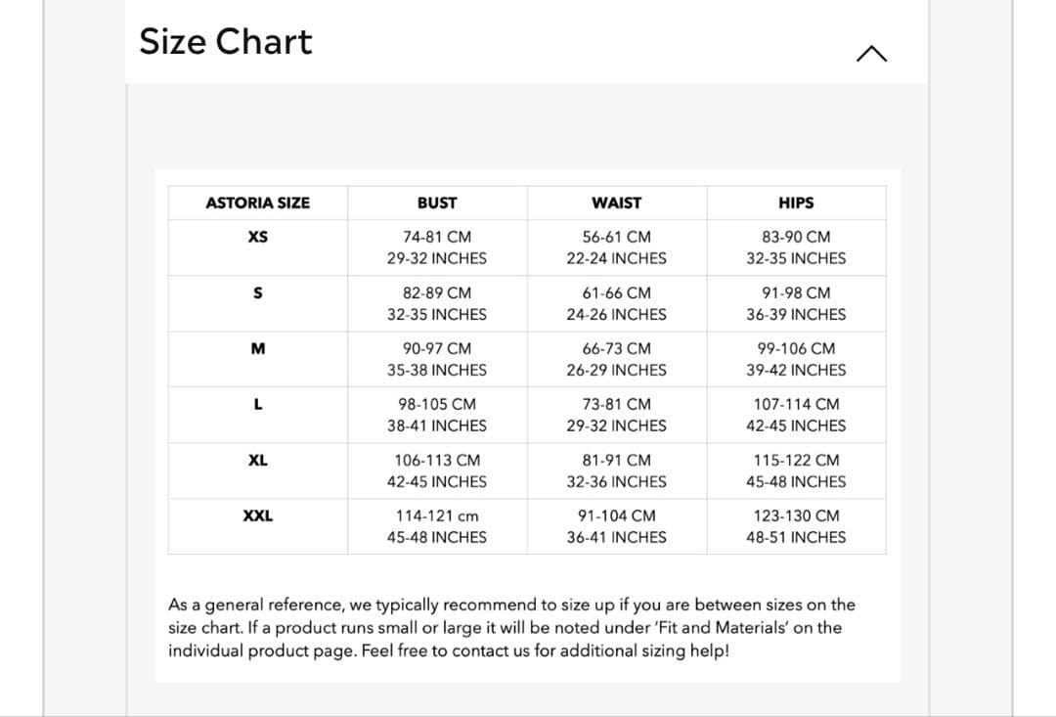1056x717 pixels.
Task: Click the 61-66 CM waist cell
Action: [617, 293]
